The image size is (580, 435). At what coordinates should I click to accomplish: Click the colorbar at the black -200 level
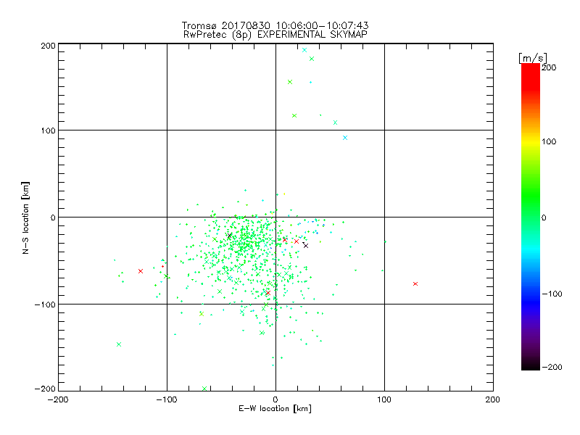pyautogui.click(x=531, y=366)
